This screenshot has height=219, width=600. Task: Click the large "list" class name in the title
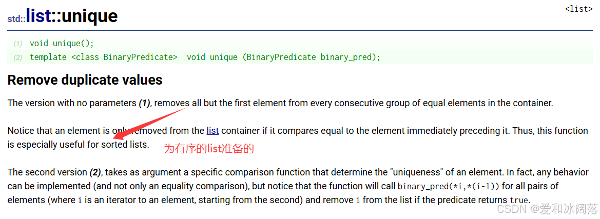pos(38,16)
